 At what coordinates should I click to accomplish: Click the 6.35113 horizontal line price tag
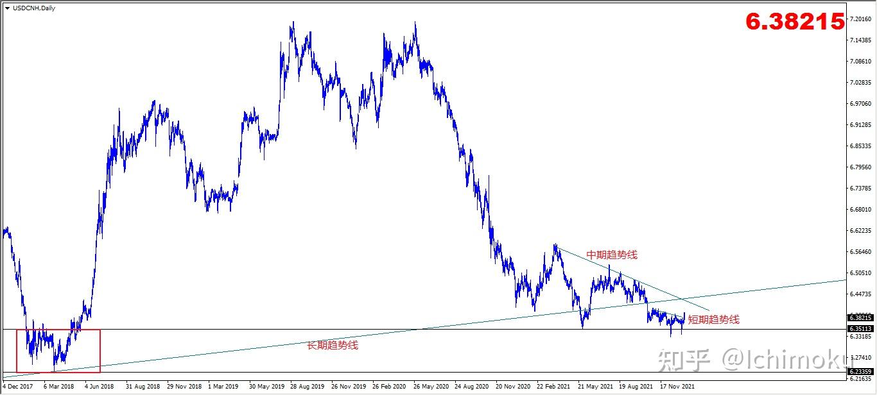[x=860, y=329]
